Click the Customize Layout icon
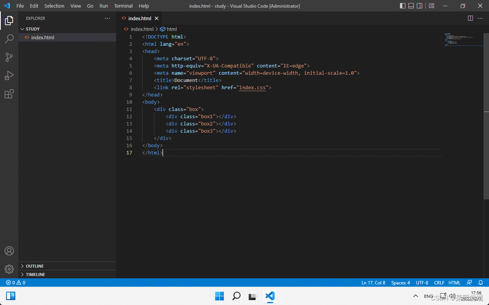489x305 pixels. [x=431, y=6]
